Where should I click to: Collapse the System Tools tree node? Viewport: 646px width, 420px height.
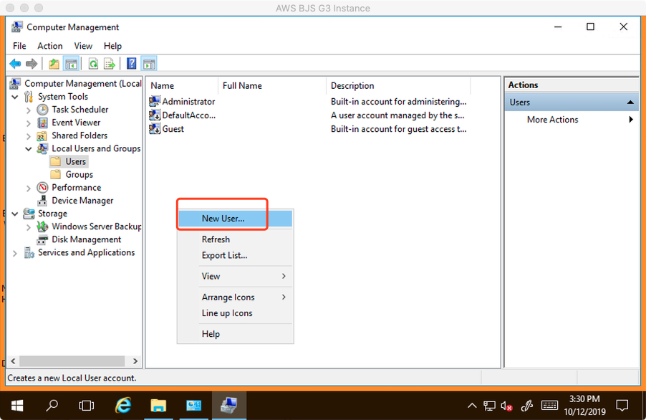click(15, 97)
